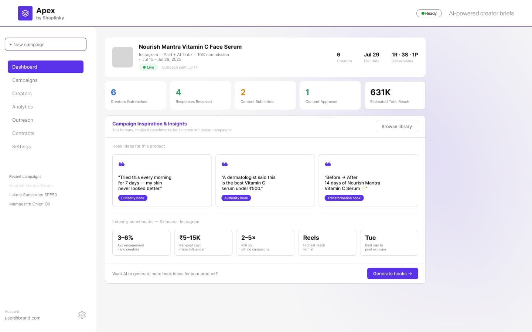The width and height of the screenshot is (532, 332).
Task: Open Creators section in sidebar
Action: pyautogui.click(x=22, y=93)
